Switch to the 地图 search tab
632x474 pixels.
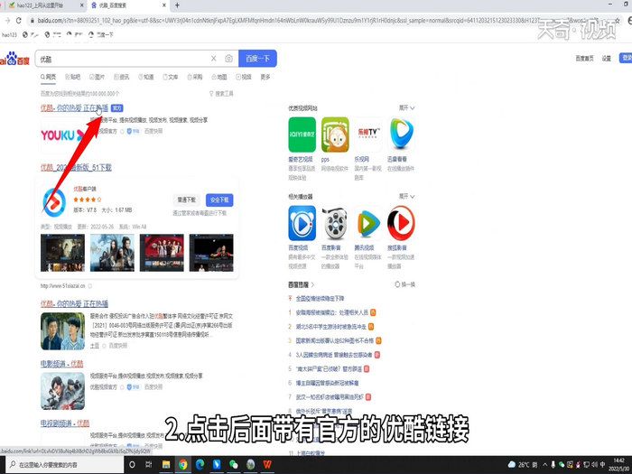point(219,77)
